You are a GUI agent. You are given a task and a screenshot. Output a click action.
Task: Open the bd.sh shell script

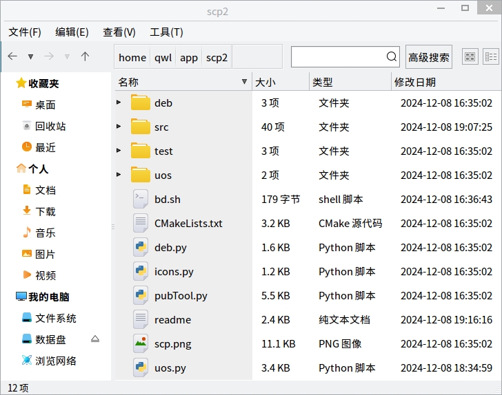tap(167, 200)
